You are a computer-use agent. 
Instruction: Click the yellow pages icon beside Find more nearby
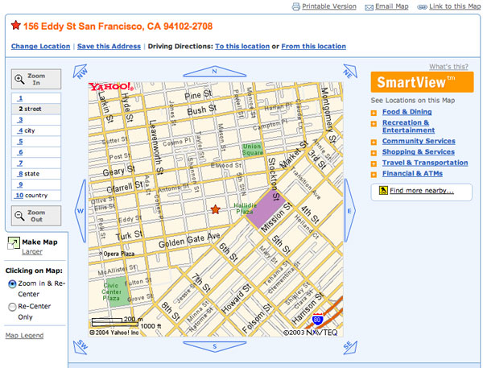point(383,191)
